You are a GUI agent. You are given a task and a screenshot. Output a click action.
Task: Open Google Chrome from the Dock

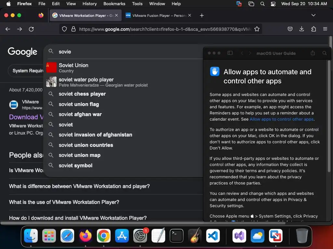tap(104, 236)
